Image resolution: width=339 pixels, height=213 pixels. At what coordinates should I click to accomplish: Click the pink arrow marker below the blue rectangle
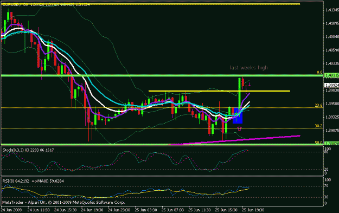point(239,128)
